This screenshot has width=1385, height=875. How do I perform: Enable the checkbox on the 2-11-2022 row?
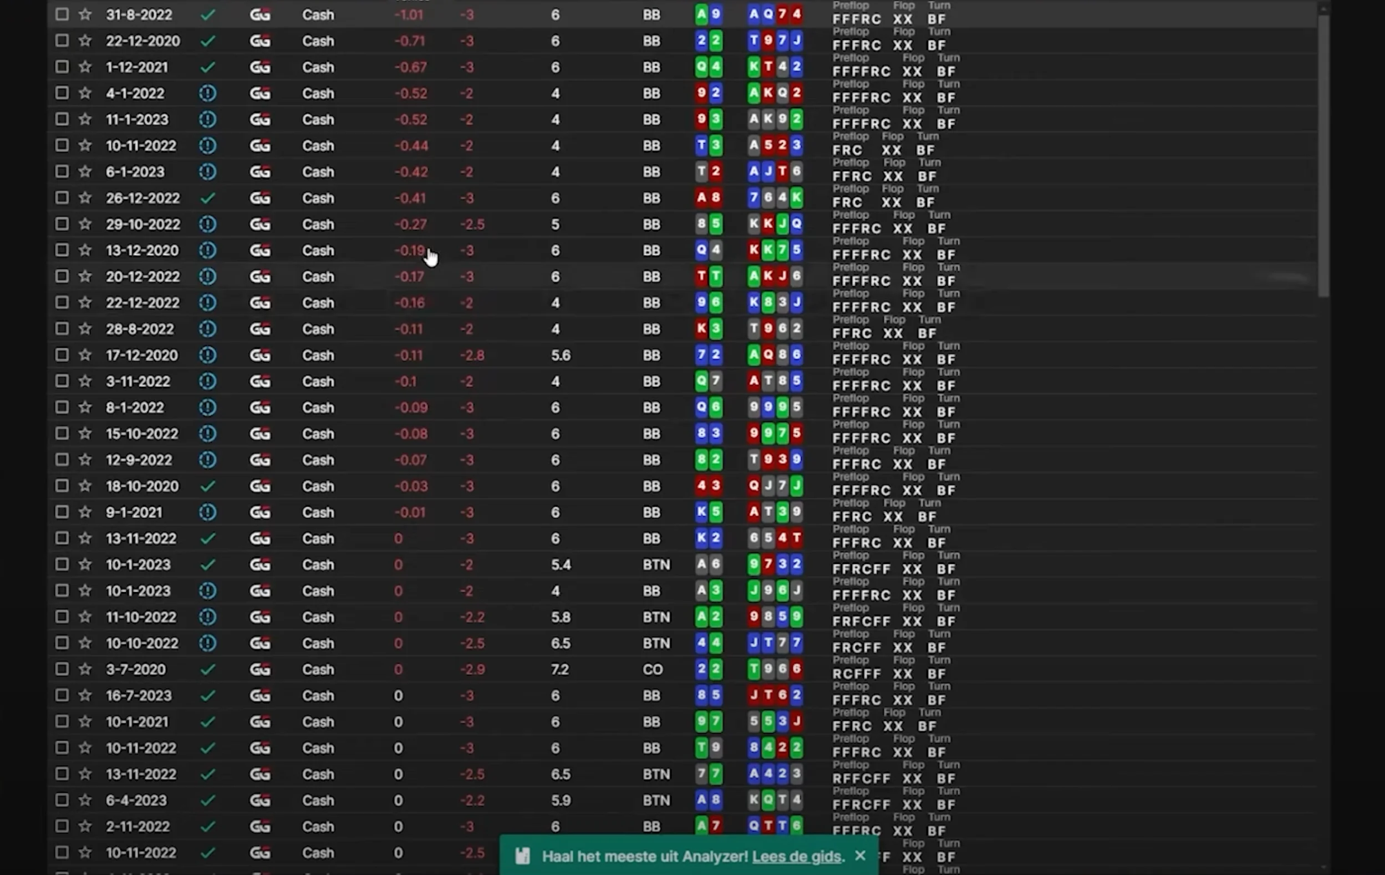(x=62, y=826)
